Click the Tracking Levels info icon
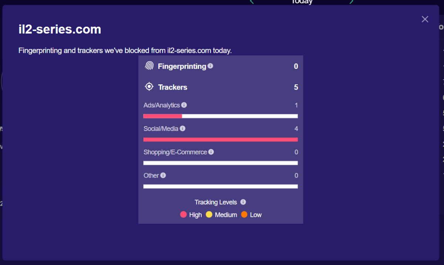Viewport: 444px width, 265px height. tap(243, 202)
